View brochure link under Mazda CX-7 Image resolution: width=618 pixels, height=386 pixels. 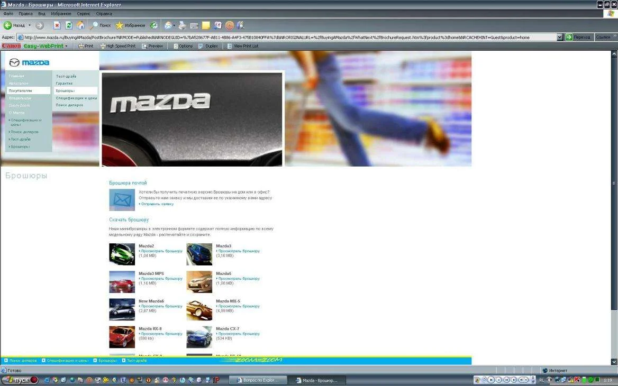coord(238,334)
